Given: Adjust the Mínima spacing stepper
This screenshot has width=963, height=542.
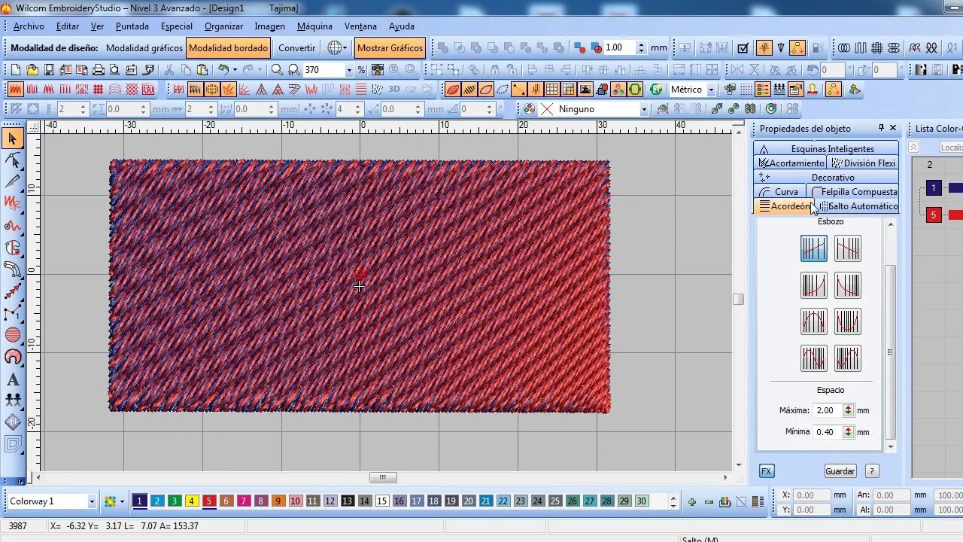Looking at the screenshot, I should [849, 432].
